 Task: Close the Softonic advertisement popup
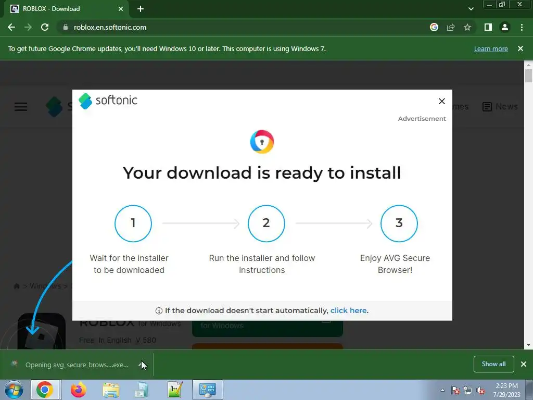pyautogui.click(x=442, y=102)
